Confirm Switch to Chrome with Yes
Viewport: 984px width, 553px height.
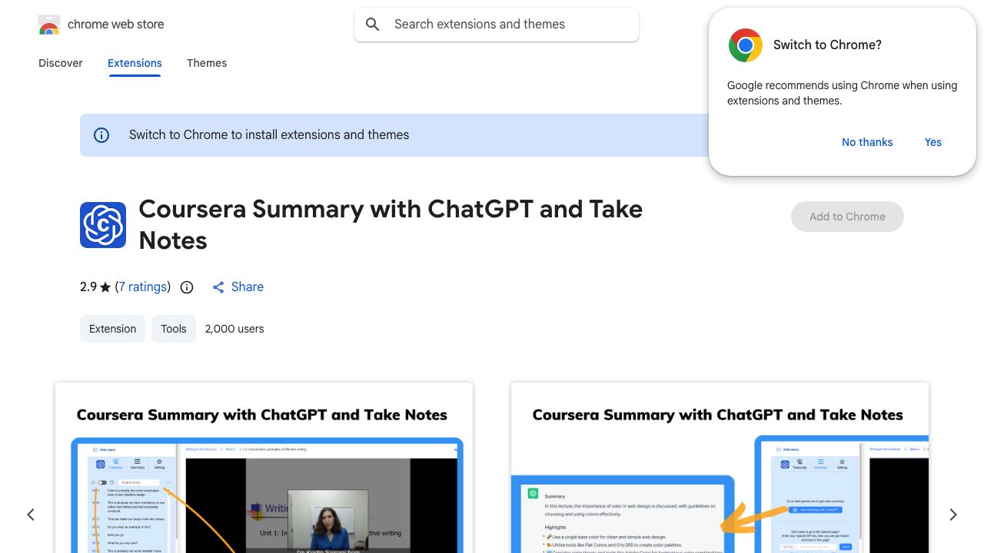(x=933, y=142)
